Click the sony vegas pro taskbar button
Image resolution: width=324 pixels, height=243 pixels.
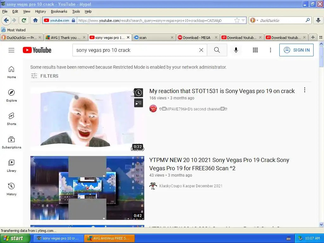coord(59,238)
